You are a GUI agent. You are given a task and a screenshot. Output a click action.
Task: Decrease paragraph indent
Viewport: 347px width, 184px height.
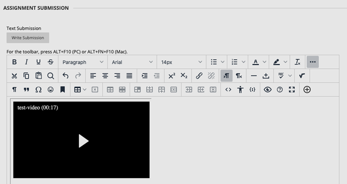[157, 76]
